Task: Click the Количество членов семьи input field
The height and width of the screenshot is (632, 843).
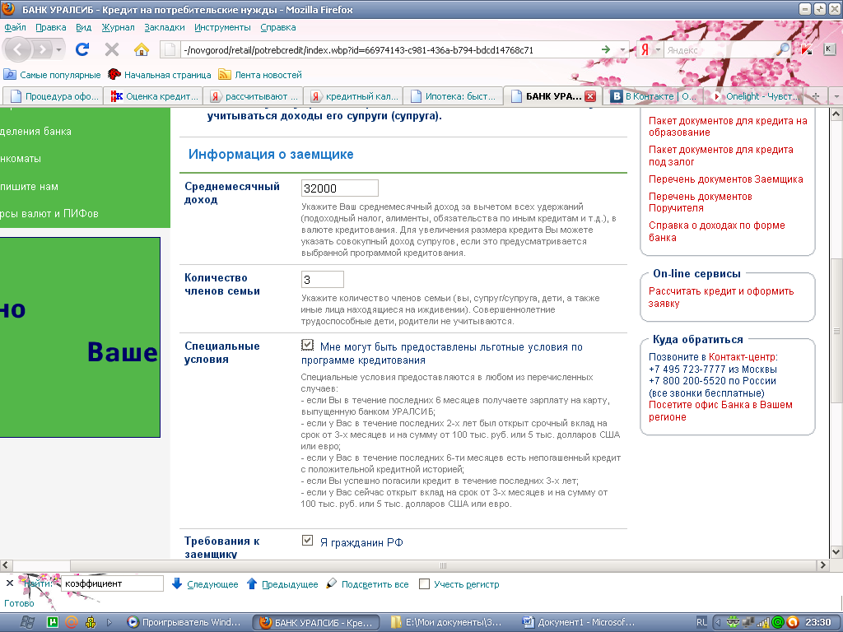Action: pyautogui.click(x=322, y=280)
